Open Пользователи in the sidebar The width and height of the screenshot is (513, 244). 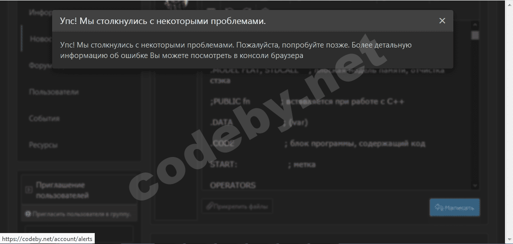54,92
